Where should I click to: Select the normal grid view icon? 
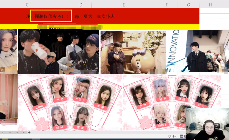[181, 136]
